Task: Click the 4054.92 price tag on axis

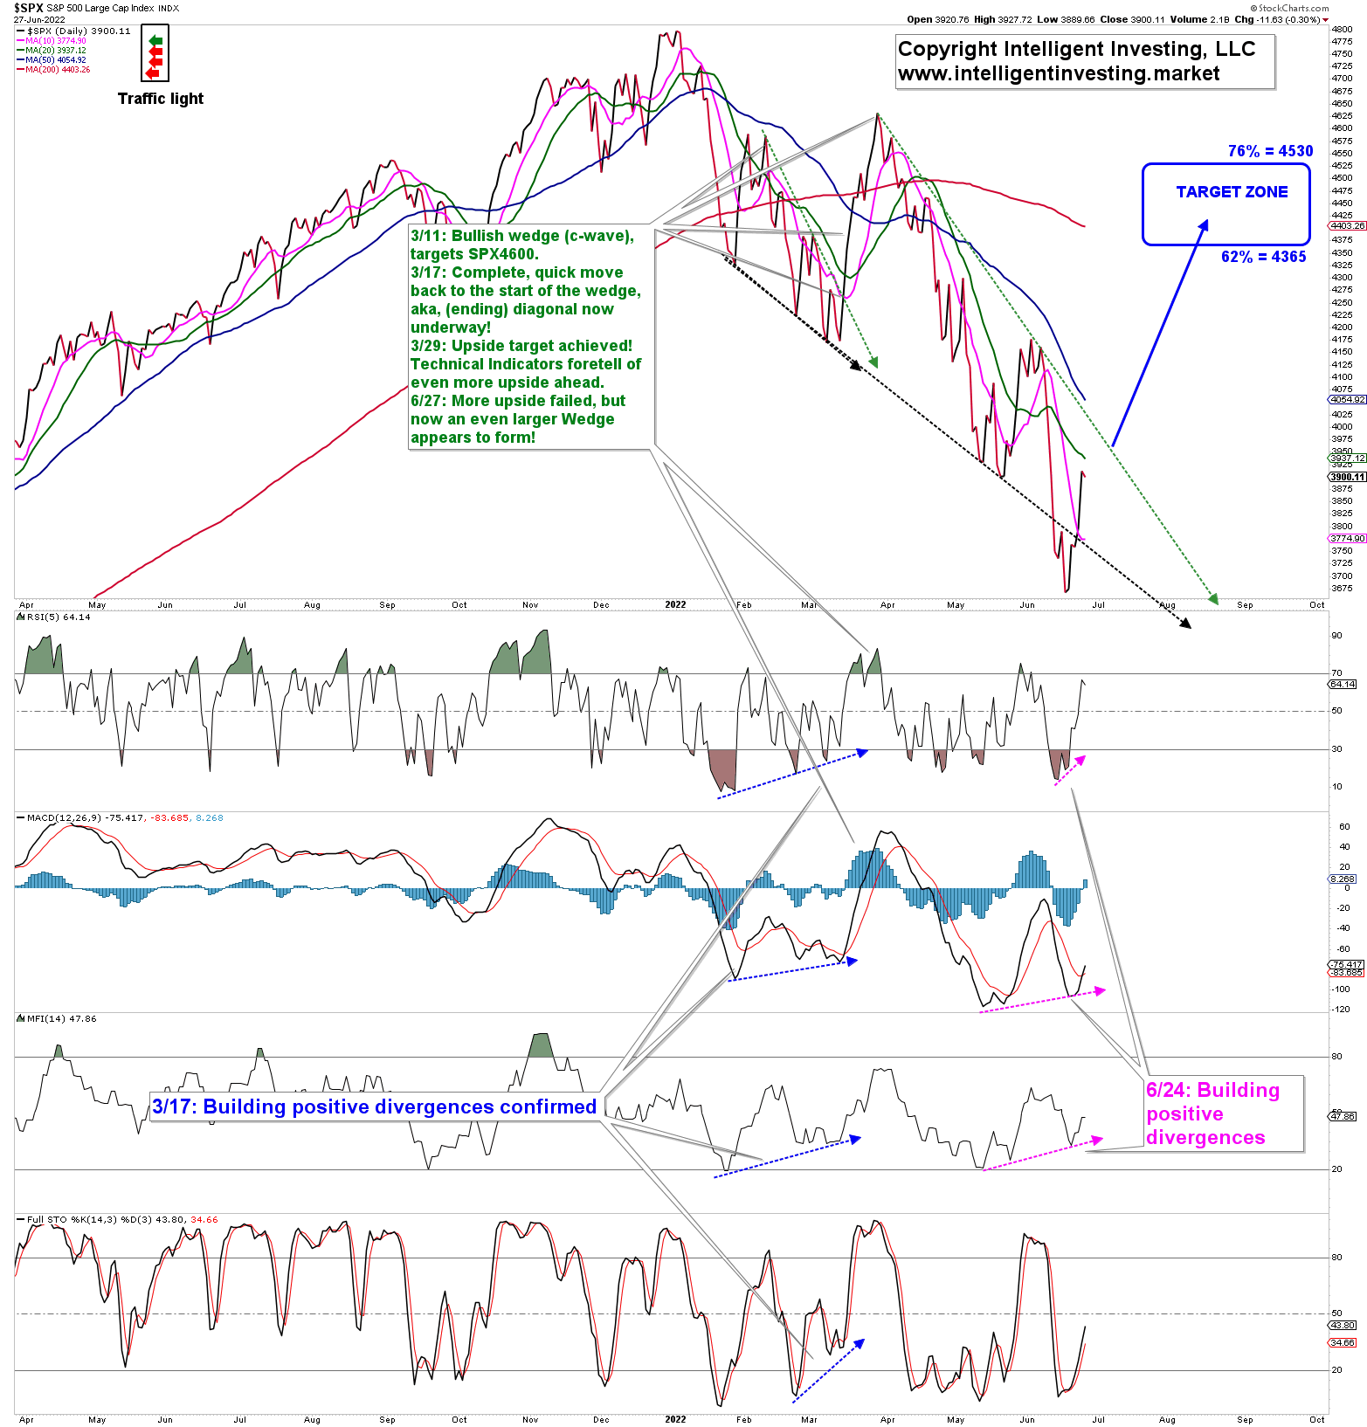Action: point(1348,399)
